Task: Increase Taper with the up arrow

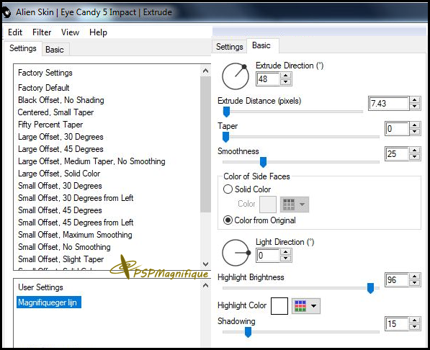Action: (x=415, y=125)
